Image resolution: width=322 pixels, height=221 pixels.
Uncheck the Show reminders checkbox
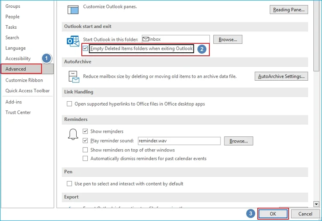pyautogui.click(x=85, y=131)
